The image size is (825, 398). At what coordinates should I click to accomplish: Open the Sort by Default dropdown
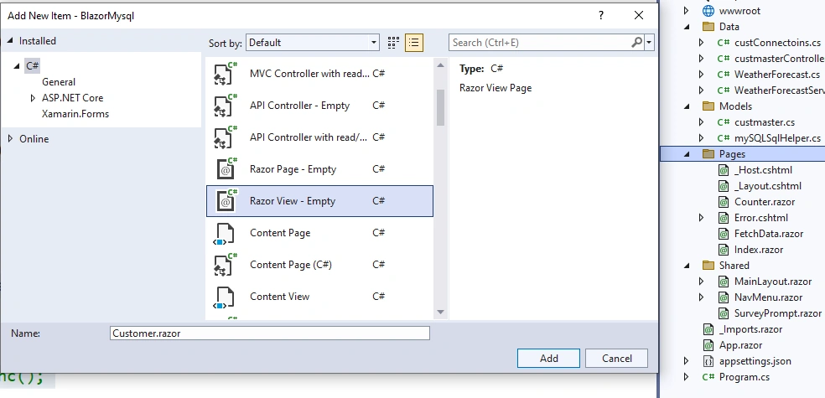[x=313, y=43]
